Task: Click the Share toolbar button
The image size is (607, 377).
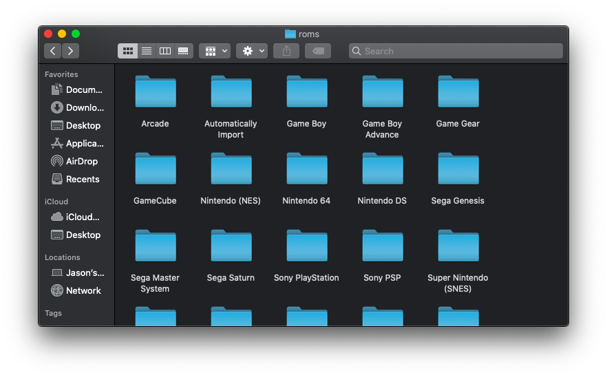Action: coord(286,51)
